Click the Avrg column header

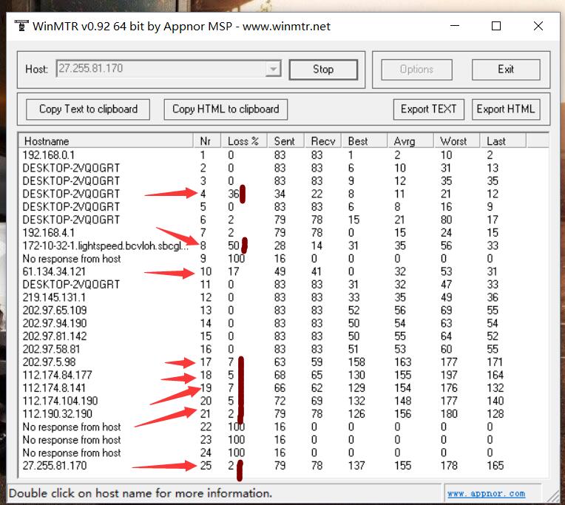(x=410, y=141)
